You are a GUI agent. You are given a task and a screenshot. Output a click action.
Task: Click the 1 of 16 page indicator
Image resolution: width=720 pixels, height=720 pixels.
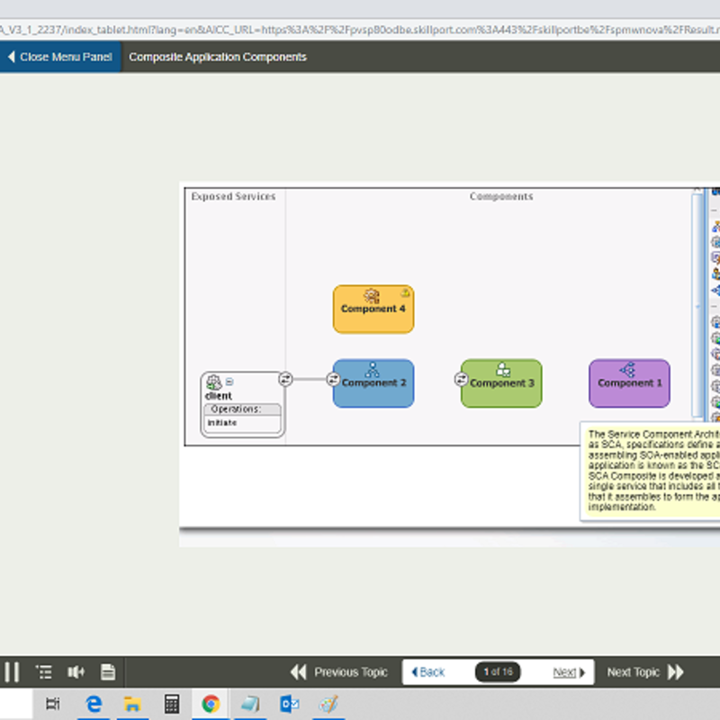click(498, 671)
